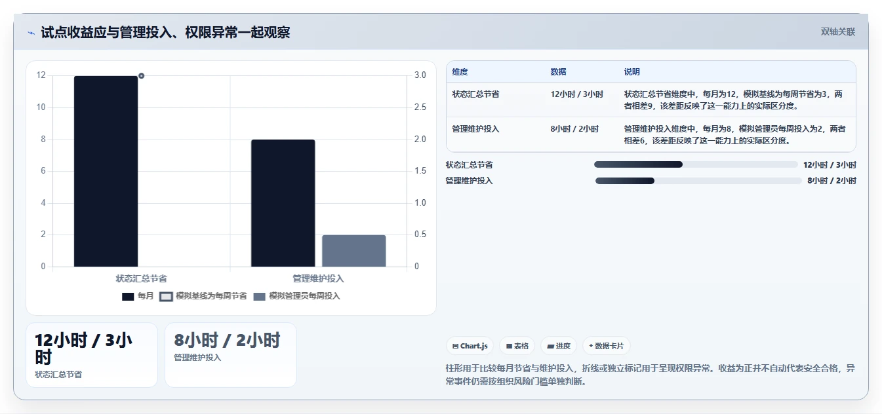Screen dimensions: 882x414
Task: Click the dark 每月 legend color swatch
Action: pyautogui.click(x=128, y=297)
